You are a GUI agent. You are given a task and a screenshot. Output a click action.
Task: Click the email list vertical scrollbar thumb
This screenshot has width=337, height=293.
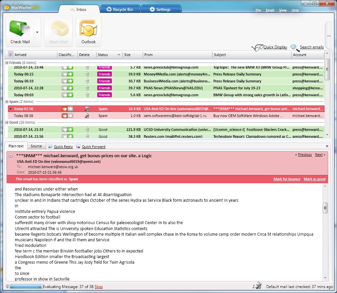pyautogui.click(x=327, y=69)
